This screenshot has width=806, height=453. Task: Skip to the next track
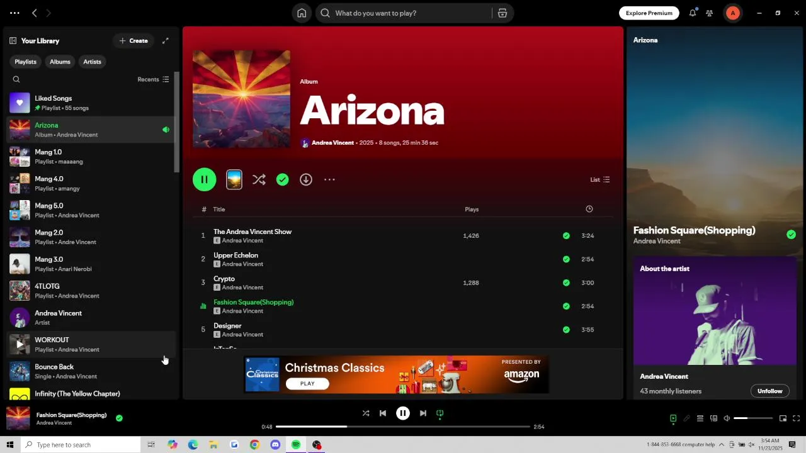pos(423,413)
